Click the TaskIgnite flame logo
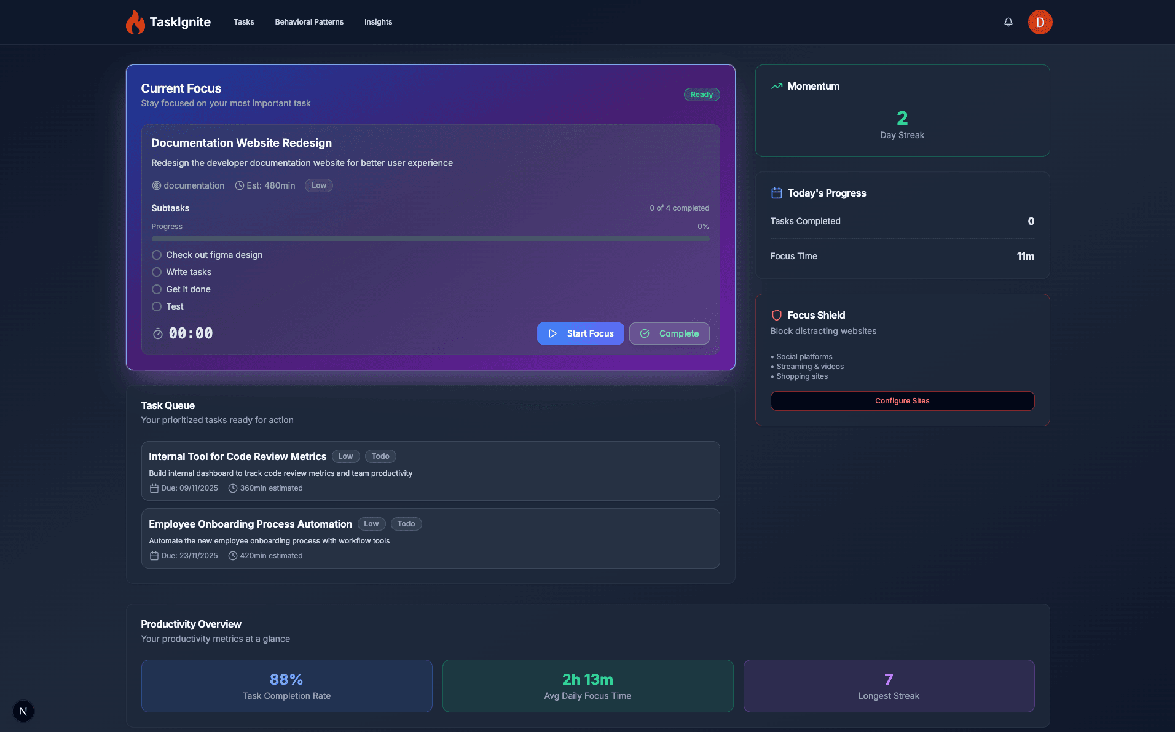Screen dimensions: 1175x732 tap(135, 22)
